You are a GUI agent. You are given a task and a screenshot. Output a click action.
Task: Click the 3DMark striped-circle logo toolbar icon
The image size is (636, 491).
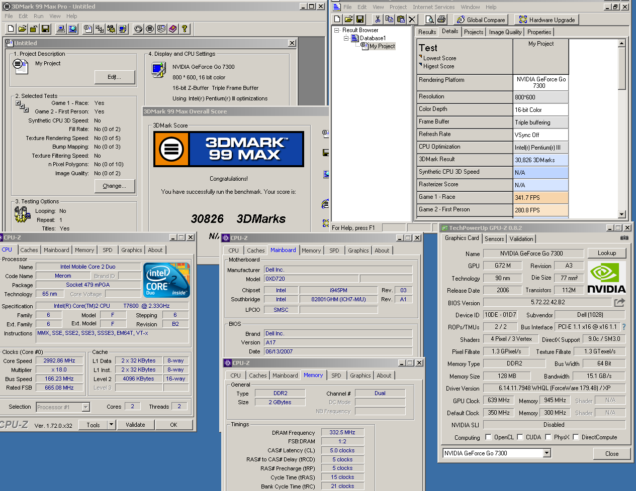150,29
